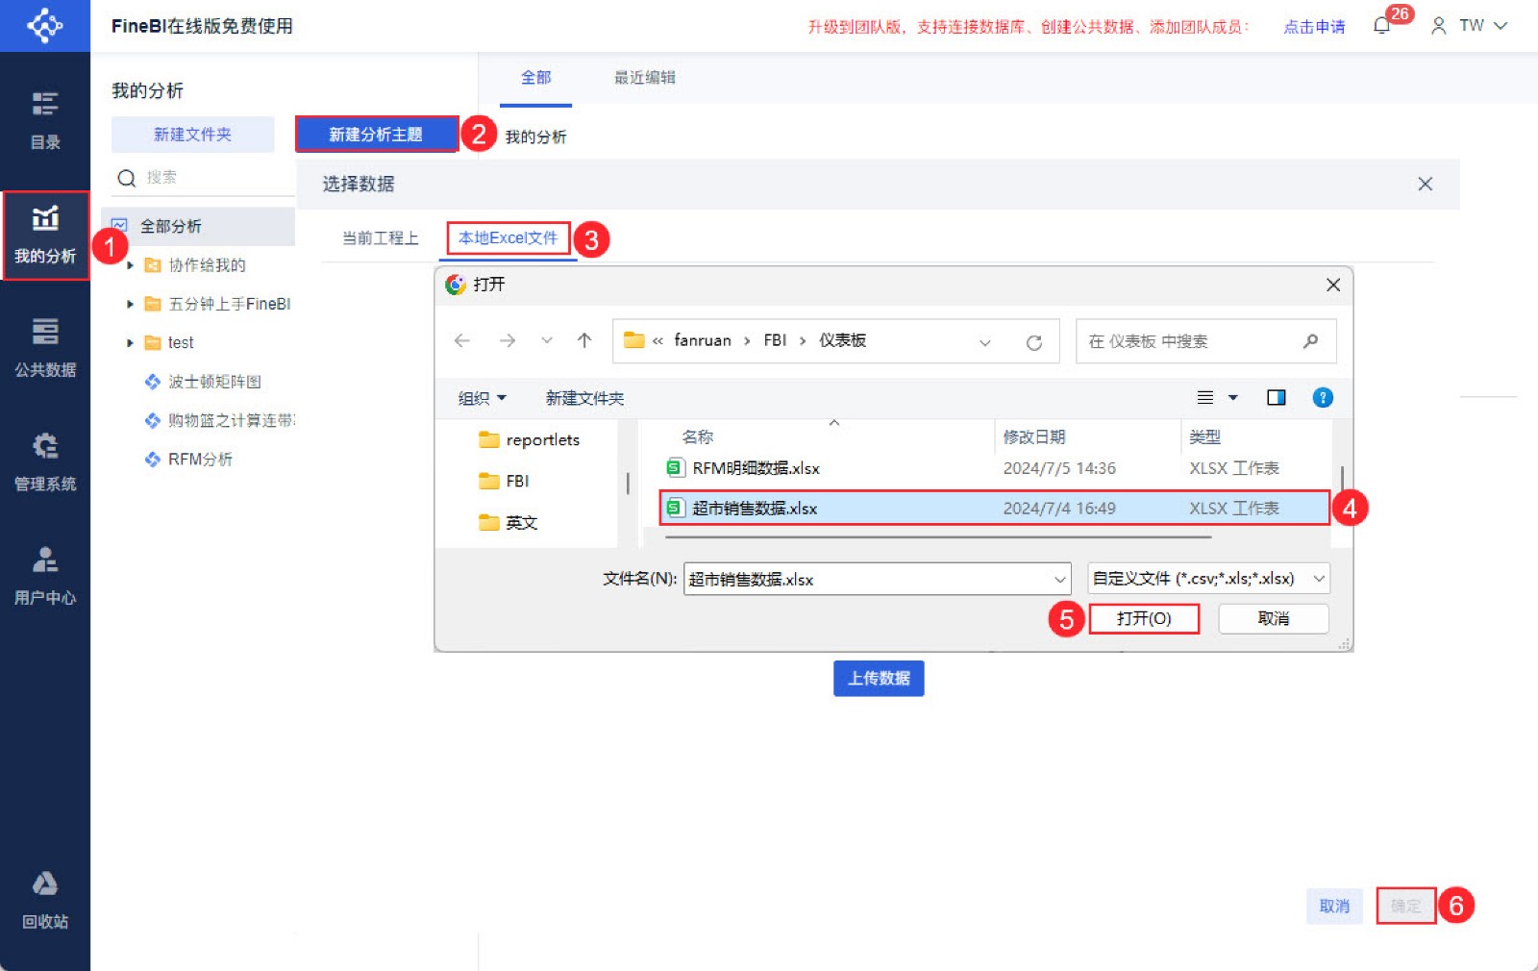1538x971 pixels.
Task: Open the 用户中心 sidebar section
Action: [45, 575]
